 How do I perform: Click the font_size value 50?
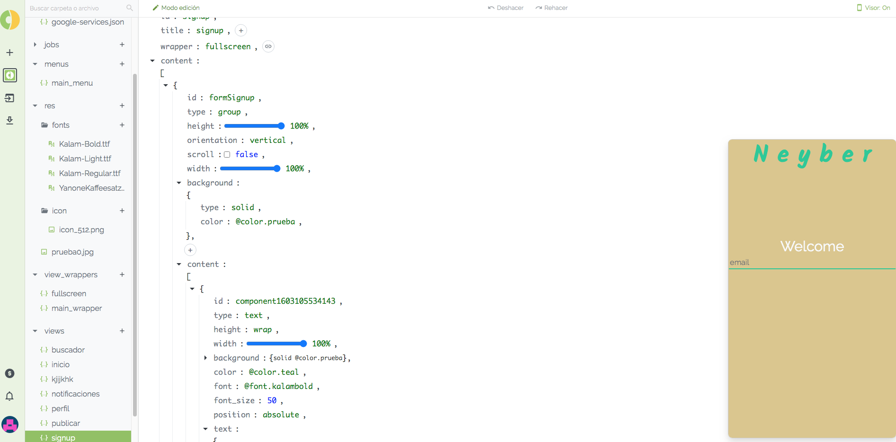[272, 400]
